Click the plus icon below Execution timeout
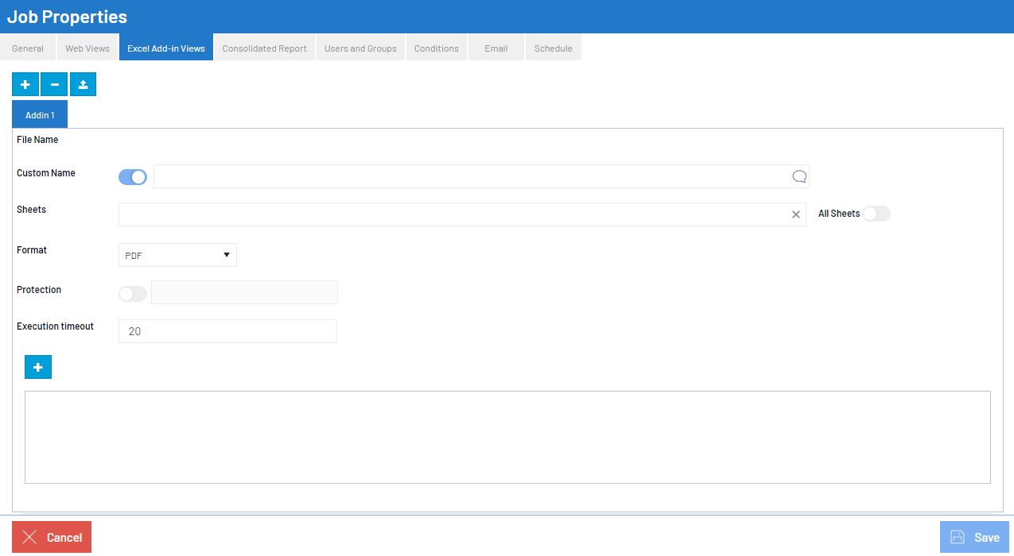This screenshot has width=1014, height=556. [38, 367]
